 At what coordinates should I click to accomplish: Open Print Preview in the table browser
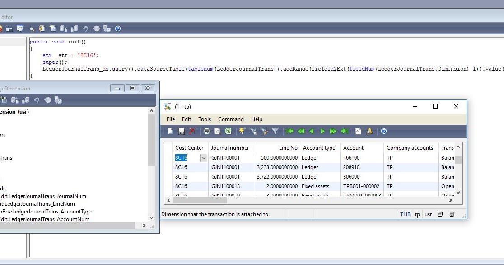pos(218,131)
